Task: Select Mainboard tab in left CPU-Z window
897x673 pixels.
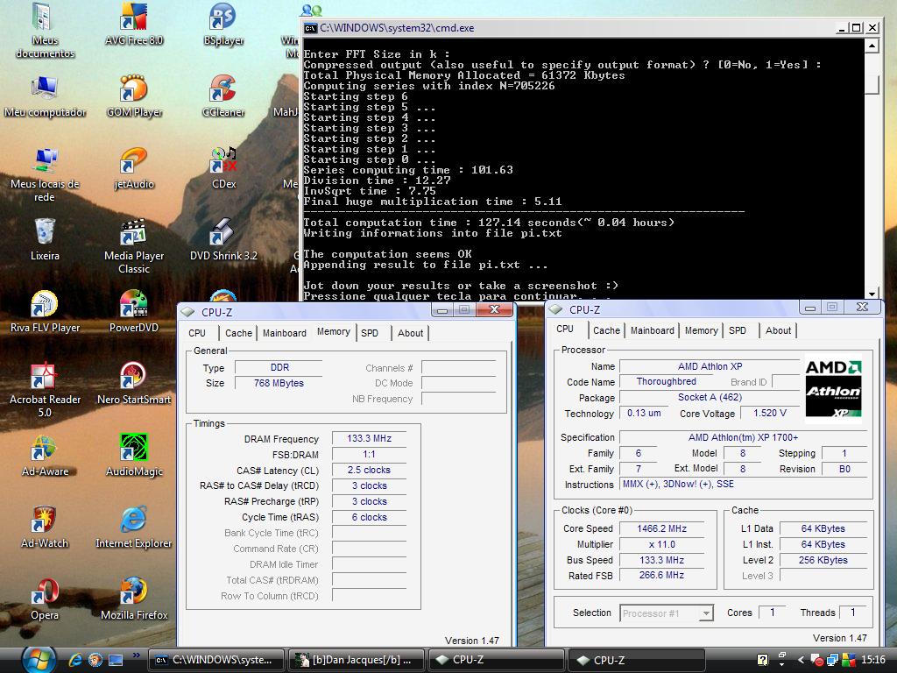Action: pos(285,333)
